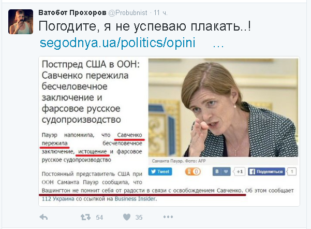Click the Odnoklassniki orange share icon
311x229 pixels.
click(193, 171)
